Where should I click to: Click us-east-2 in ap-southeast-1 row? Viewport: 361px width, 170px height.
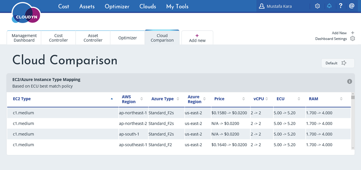(193, 145)
